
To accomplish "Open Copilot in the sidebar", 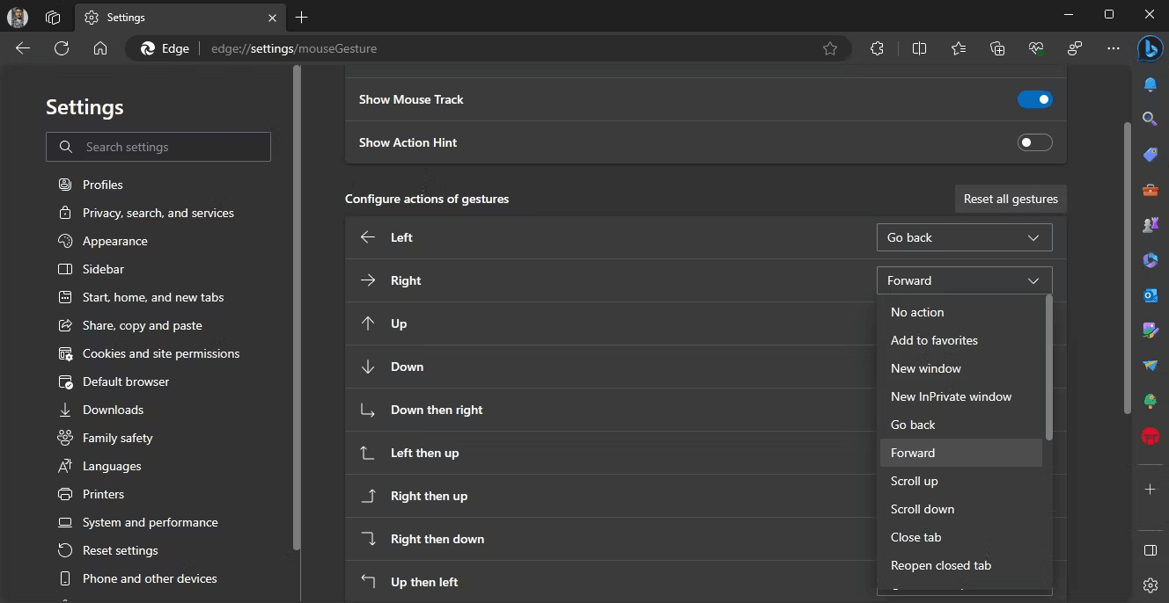I will 1150,48.
